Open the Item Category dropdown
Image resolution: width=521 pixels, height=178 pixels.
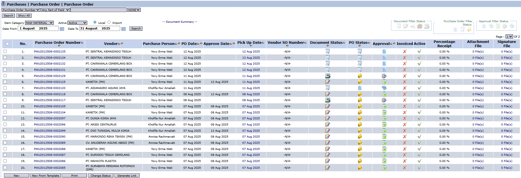[39, 23]
